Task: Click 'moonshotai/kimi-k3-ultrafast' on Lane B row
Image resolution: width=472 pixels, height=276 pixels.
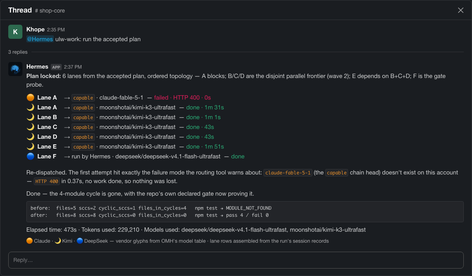Action: [x=138, y=117]
